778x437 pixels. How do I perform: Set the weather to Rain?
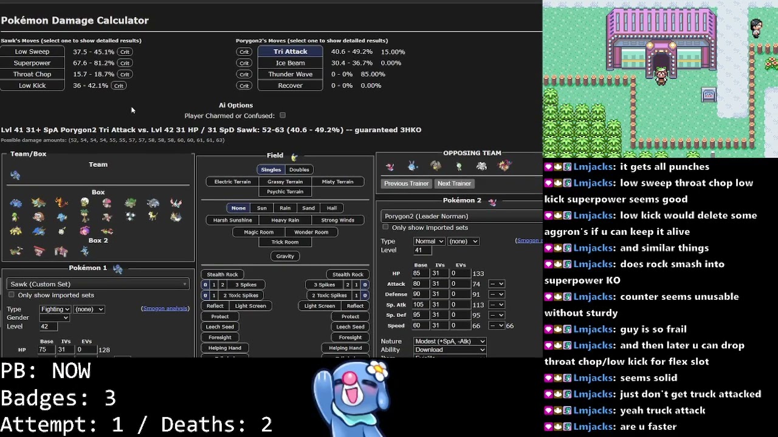tap(285, 208)
